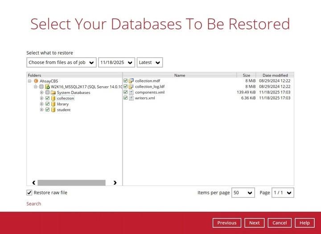
Task: Toggle the student database checkbox
Action: (x=48, y=109)
